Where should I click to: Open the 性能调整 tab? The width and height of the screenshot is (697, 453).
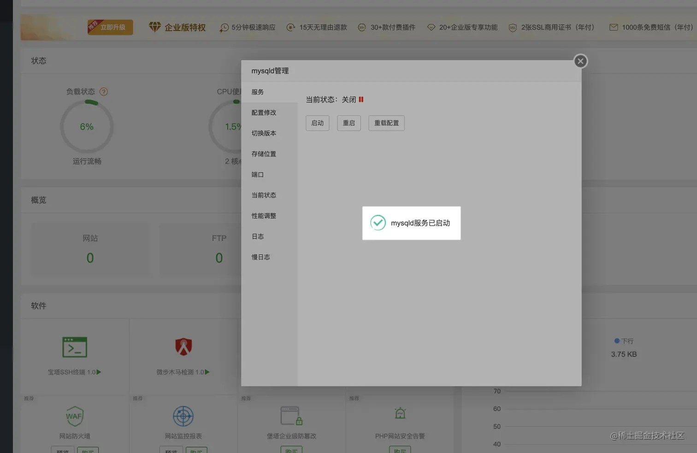pyautogui.click(x=264, y=215)
